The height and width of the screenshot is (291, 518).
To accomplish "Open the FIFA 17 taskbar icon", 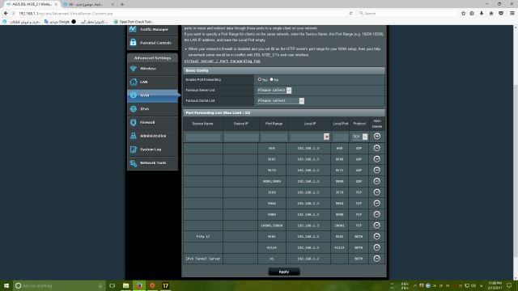I will (x=165, y=285).
